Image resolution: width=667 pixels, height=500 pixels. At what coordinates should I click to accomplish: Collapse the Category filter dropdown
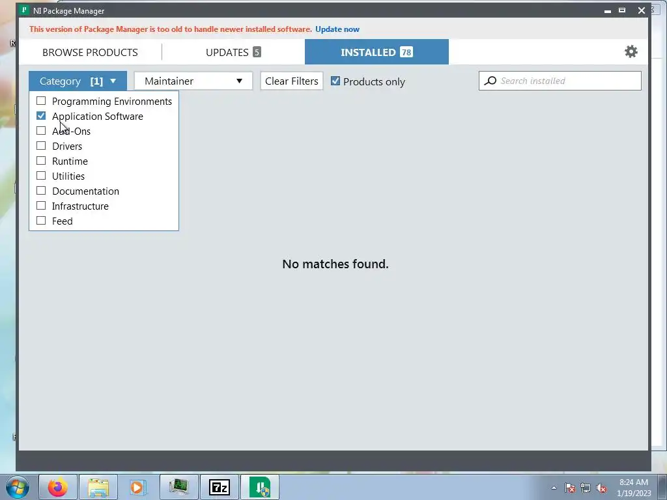[x=78, y=81]
